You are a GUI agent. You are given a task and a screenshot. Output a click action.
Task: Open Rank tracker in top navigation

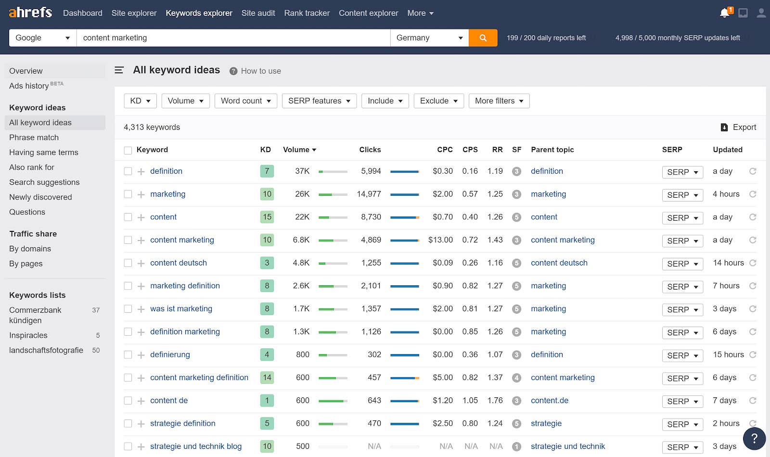[x=307, y=13]
